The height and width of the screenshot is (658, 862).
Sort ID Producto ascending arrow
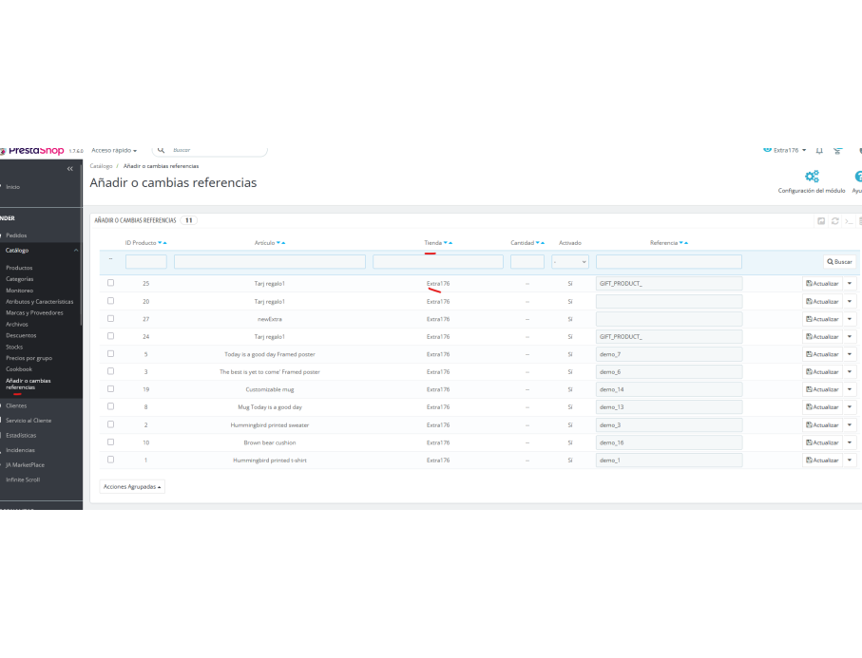tap(164, 243)
